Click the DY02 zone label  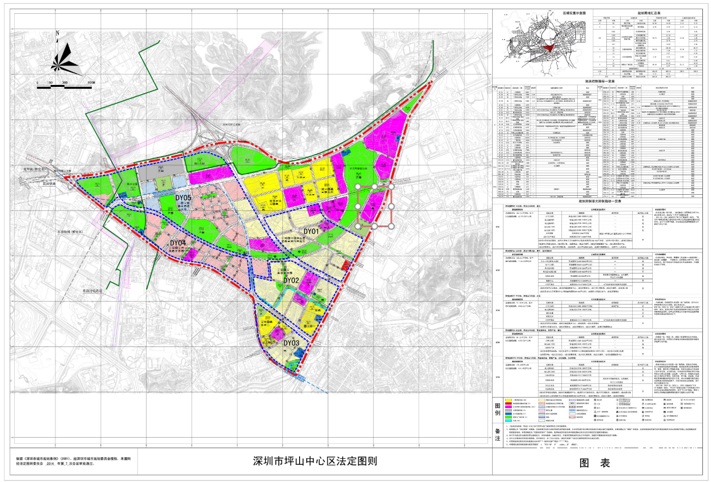[x=291, y=280]
